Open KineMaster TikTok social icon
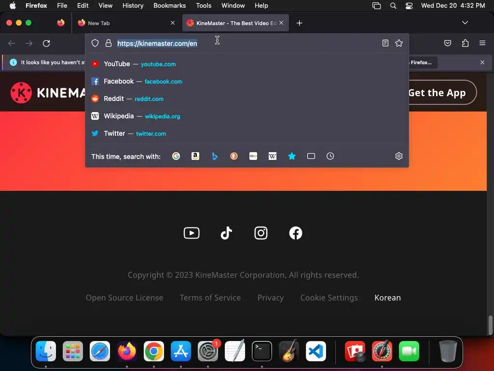Image resolution: width=494 pixels, height=371 pixels. (x=226, y=233)
